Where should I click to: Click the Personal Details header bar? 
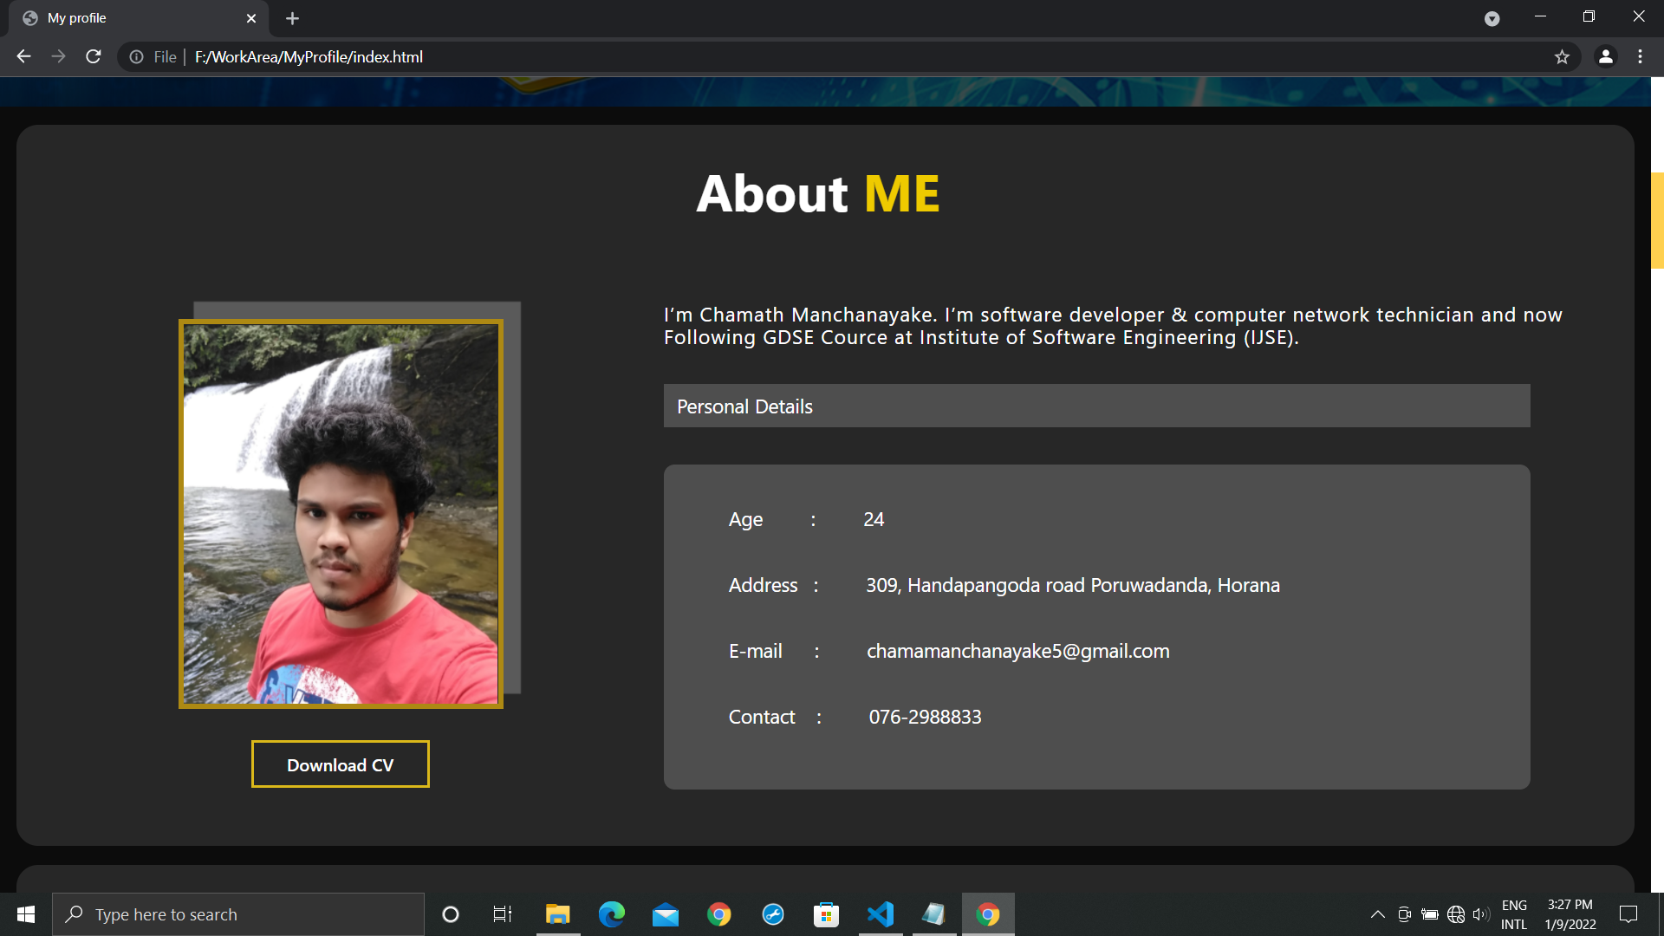1096,406
